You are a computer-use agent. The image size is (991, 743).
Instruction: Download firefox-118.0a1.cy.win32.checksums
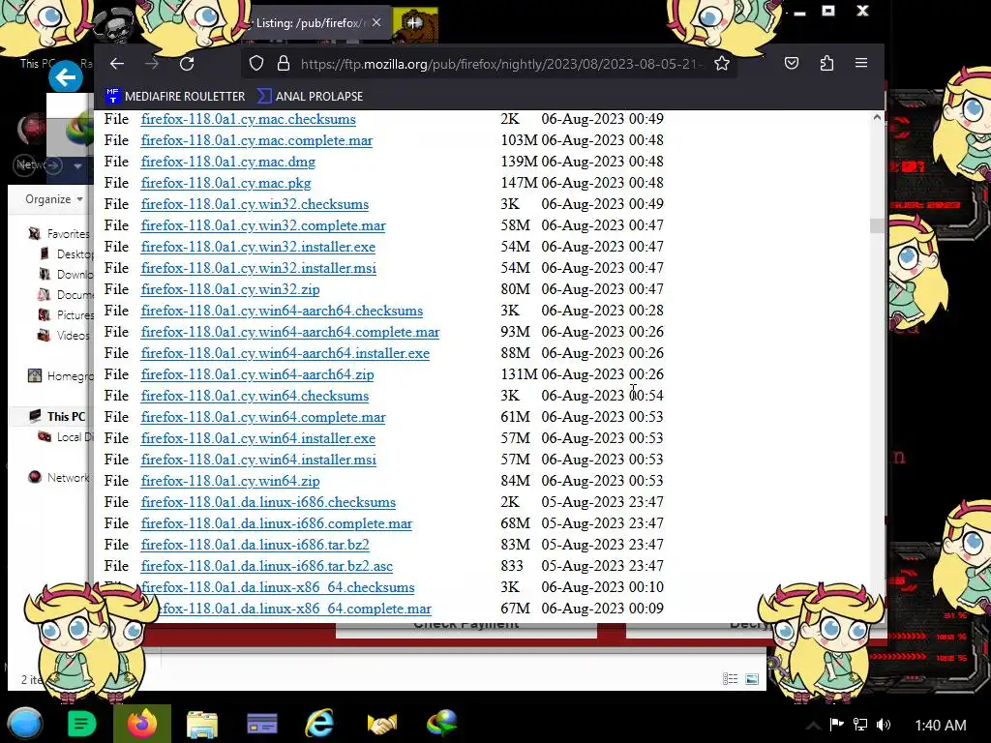tap(255, 204)
